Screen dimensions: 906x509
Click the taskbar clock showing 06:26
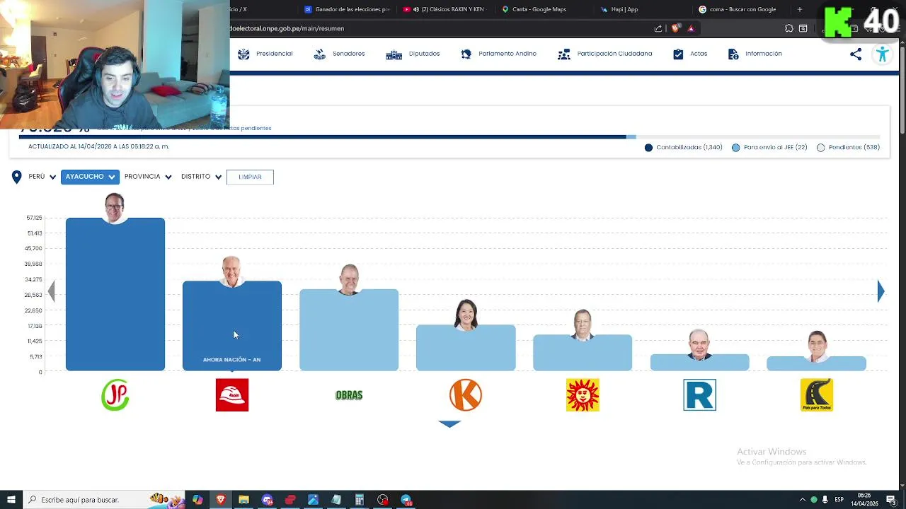click(864, 500)
